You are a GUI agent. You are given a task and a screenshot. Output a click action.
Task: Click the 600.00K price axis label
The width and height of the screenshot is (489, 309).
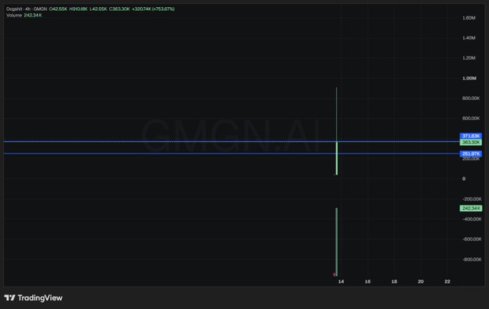[471, 119]
